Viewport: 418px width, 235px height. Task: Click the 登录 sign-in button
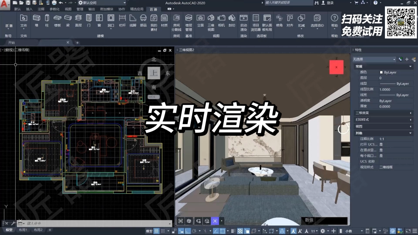[328, 3]
